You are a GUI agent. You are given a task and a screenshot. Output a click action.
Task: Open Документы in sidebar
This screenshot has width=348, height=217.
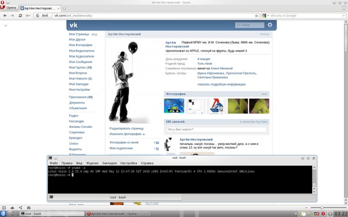(x=77, y=102)
